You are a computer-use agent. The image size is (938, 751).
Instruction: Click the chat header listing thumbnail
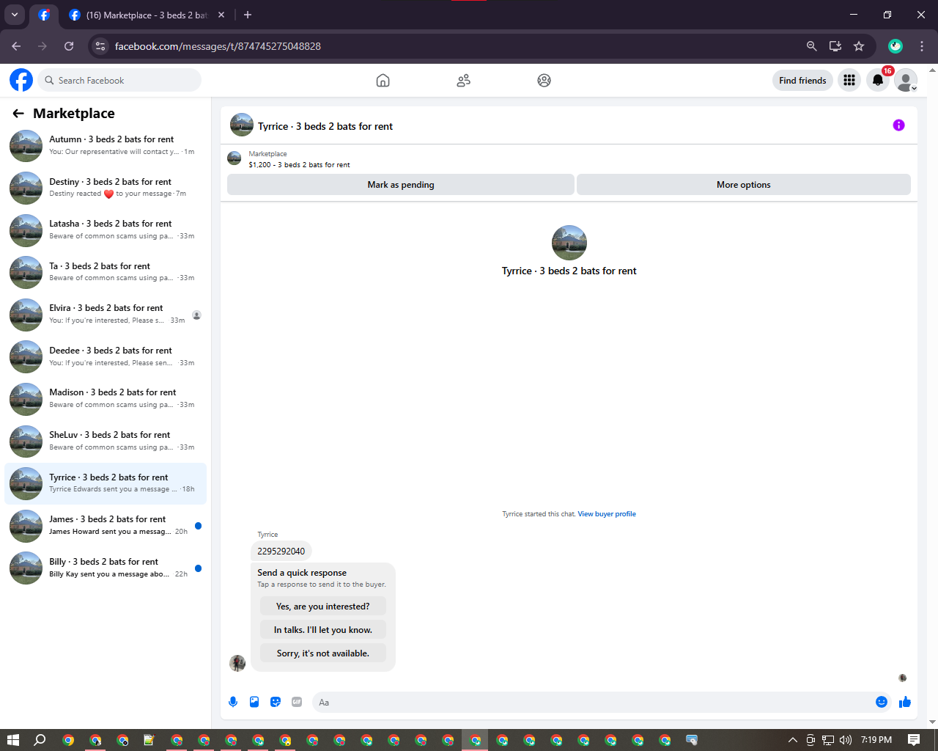point(242,125)
